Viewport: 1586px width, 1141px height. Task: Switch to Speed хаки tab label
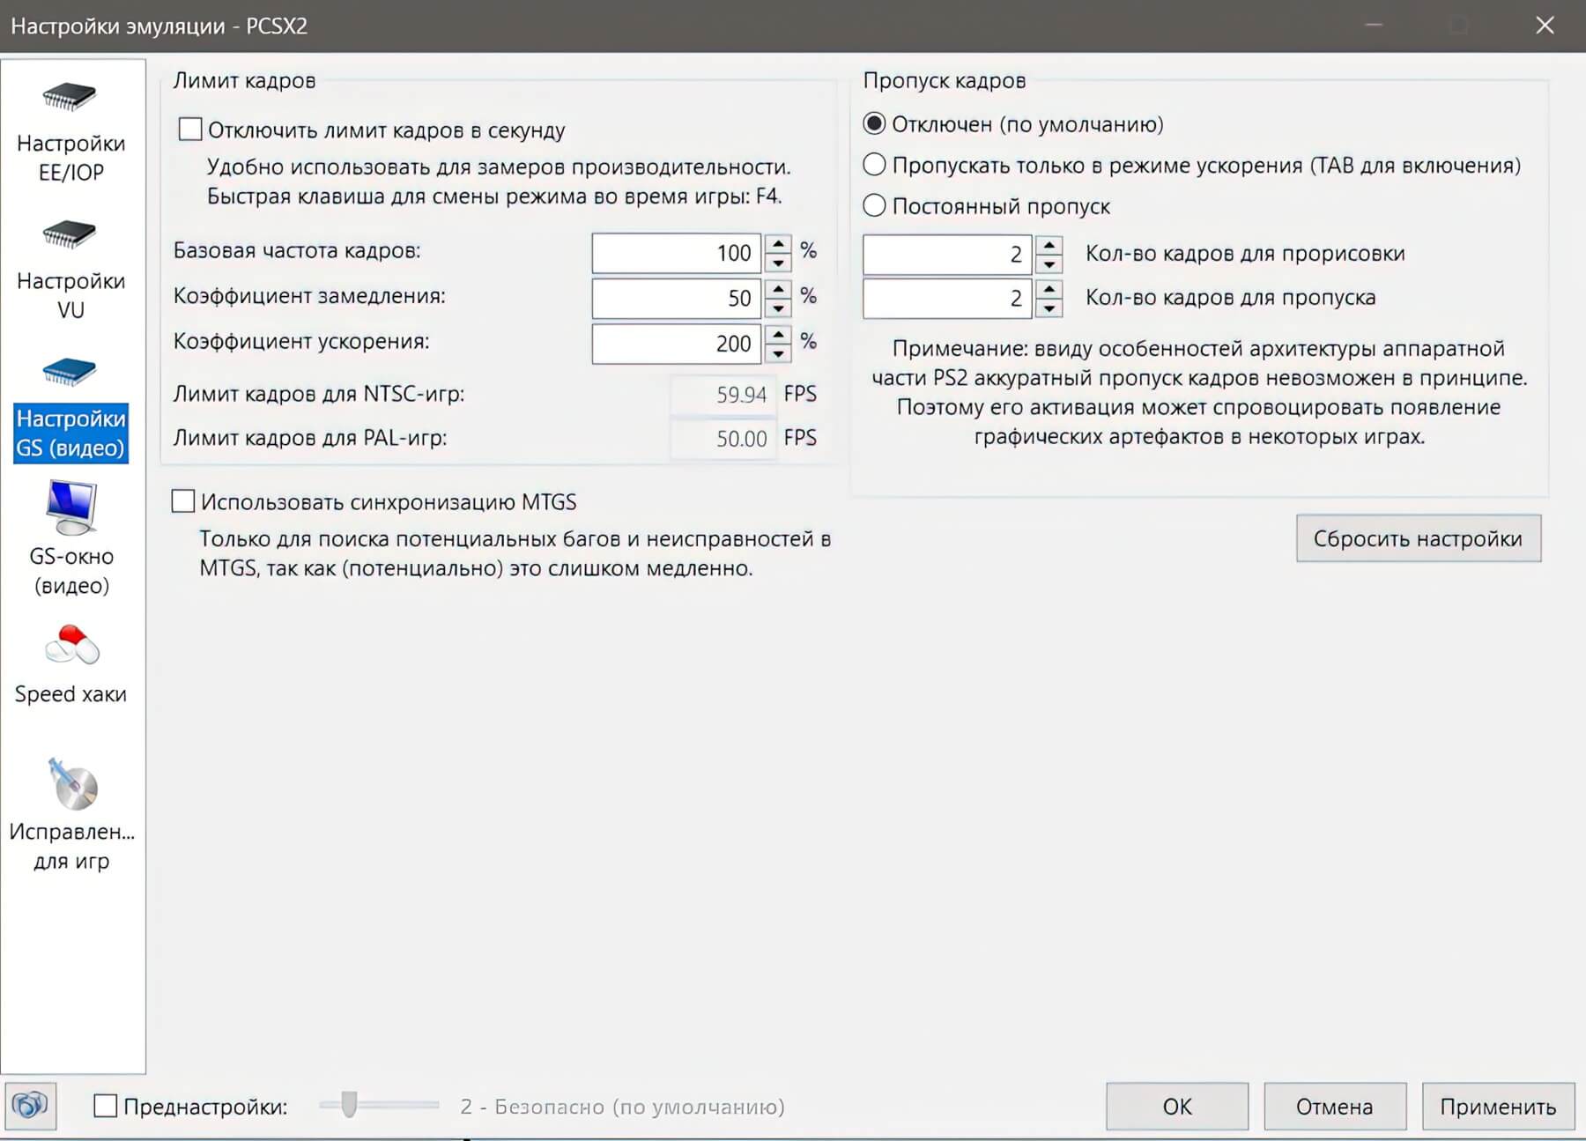point(71,694)
